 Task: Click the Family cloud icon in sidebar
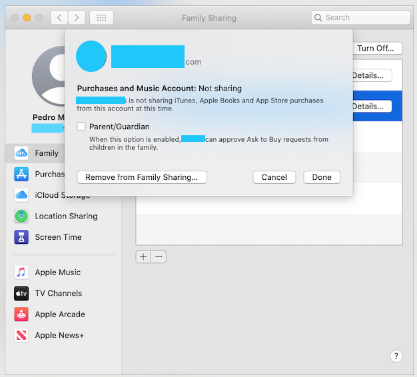(x=21, y=153)
